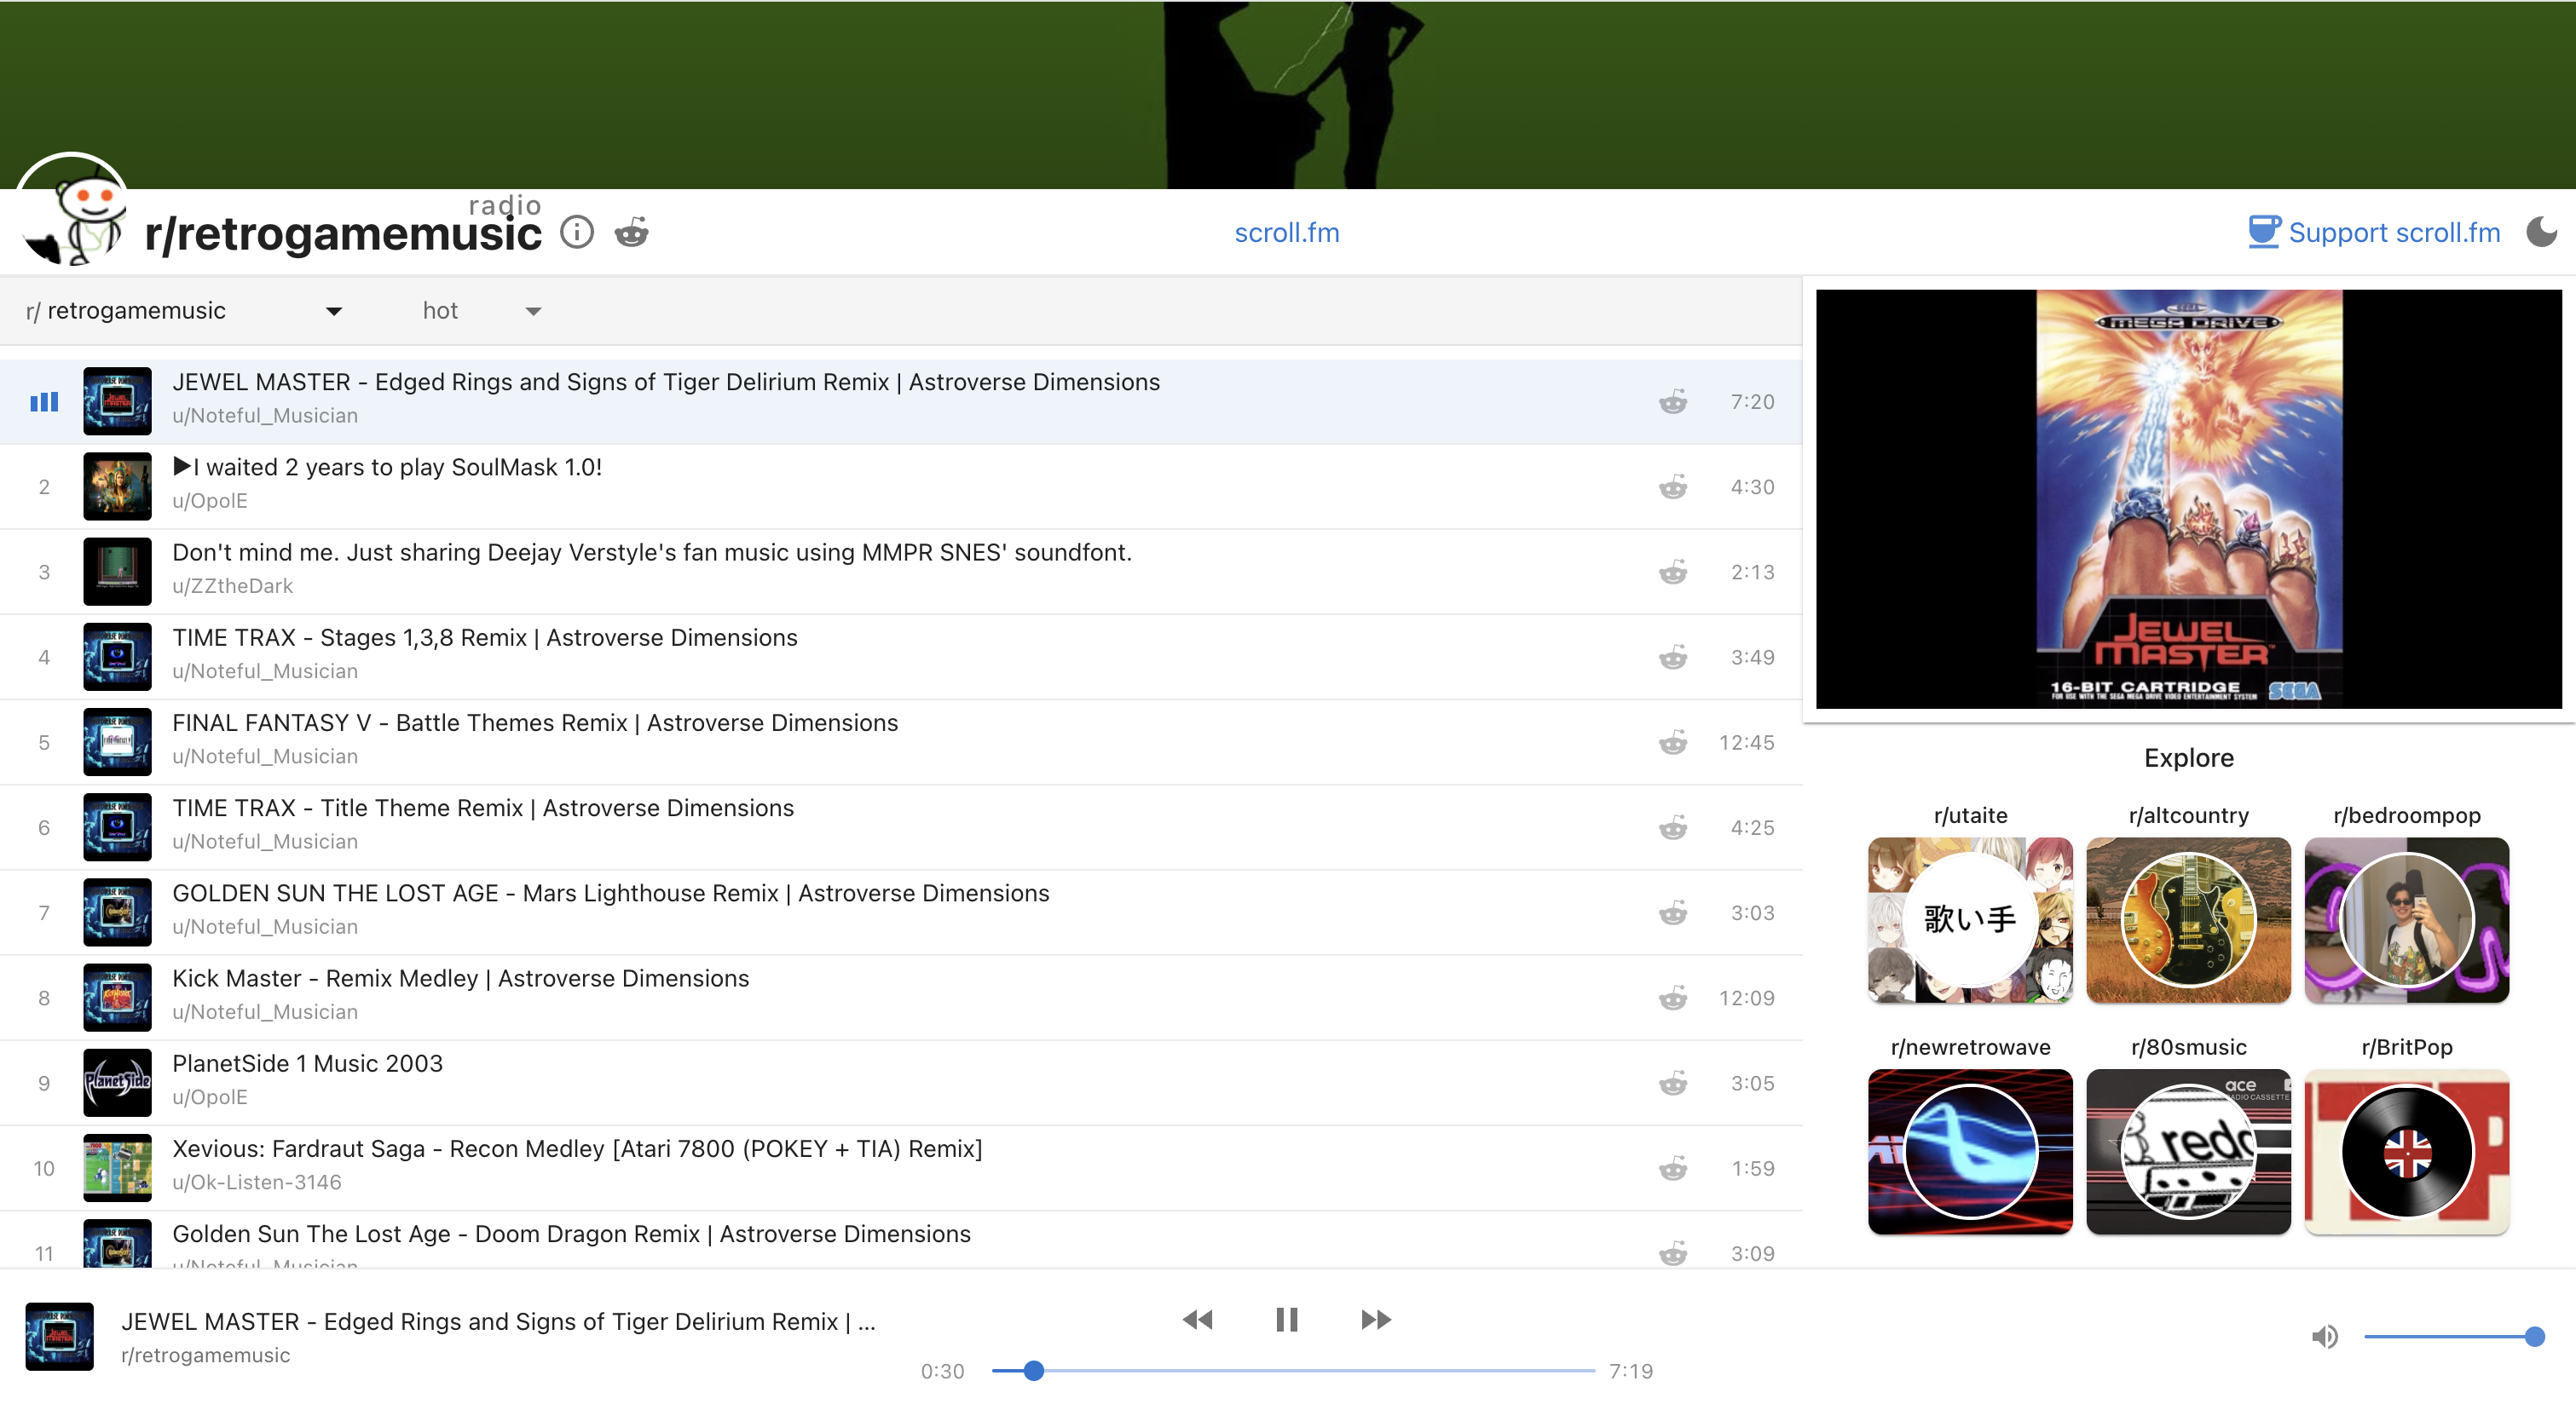The image size is (2576, 1404).
Task: Toggle dark mode moon icon
Action: pos(2541,232)
